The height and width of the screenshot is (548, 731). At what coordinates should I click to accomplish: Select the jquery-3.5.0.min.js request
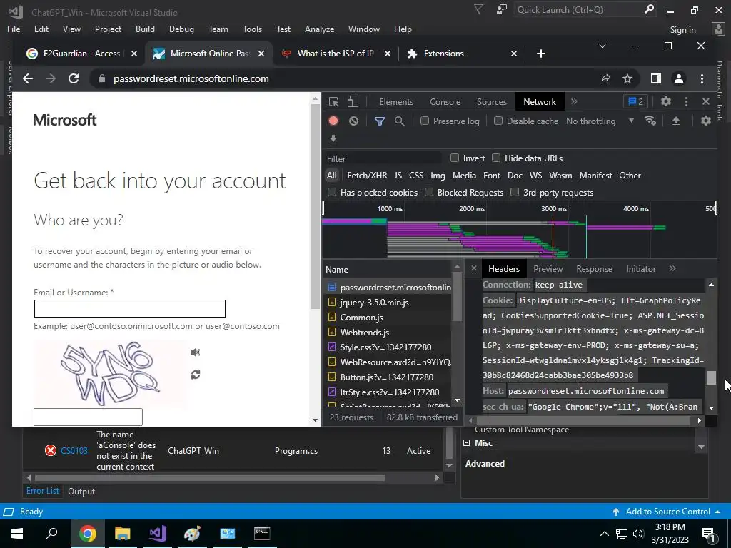pyautogui.click(x=388, y=303)
